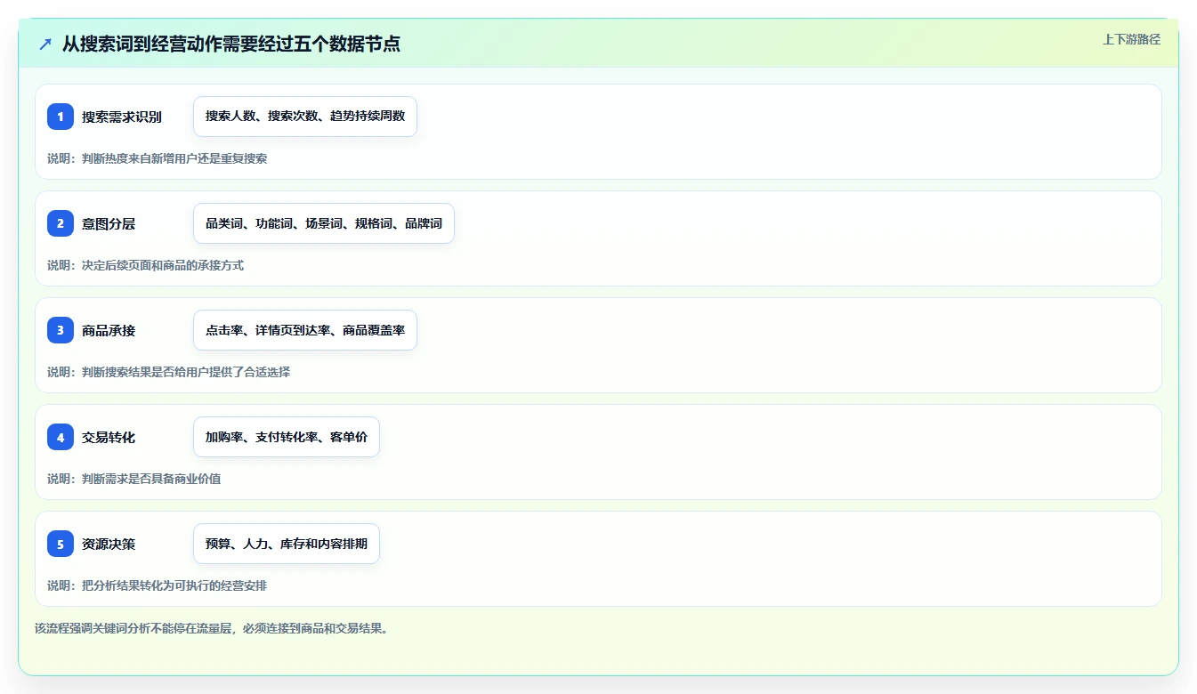Click the footer sentence starting 该流程强调关键词分析

click(212, 628)
